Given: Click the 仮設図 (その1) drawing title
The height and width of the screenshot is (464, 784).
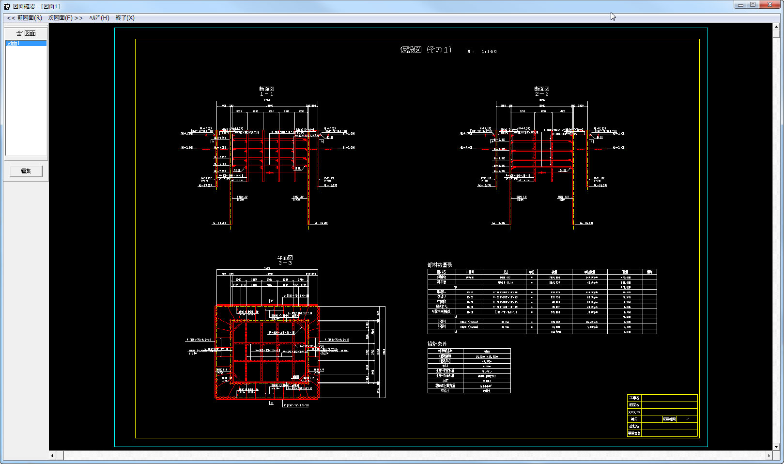Looking at the screenshot, I should pyautogui.click(x=426, y=49).
